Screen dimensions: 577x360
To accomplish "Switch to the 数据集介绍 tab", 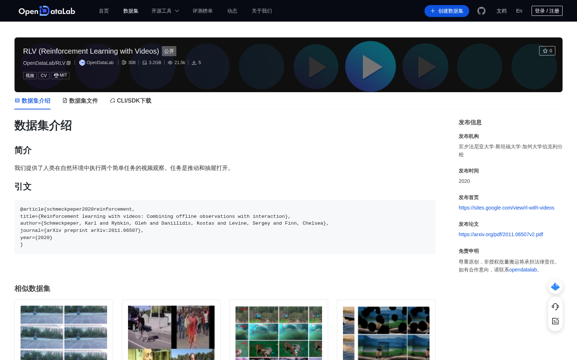I will (x=32, y=101).
